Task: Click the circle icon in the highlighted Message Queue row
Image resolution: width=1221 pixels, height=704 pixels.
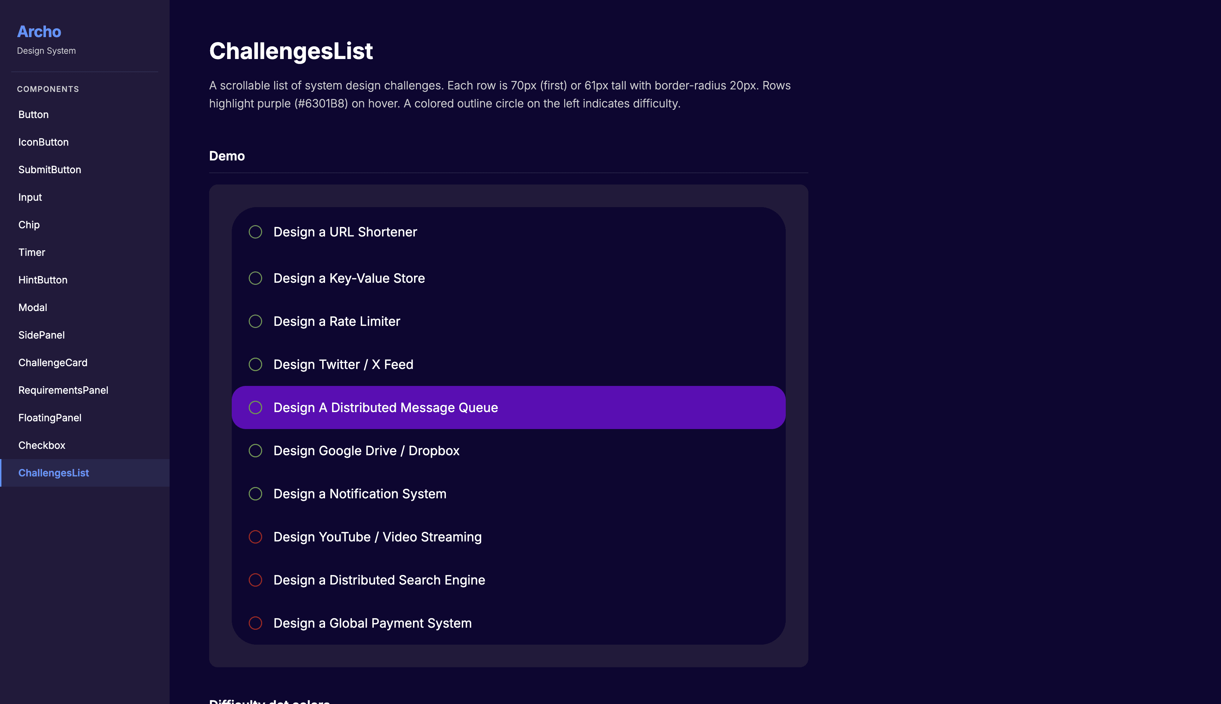Action: coord(255,407)
